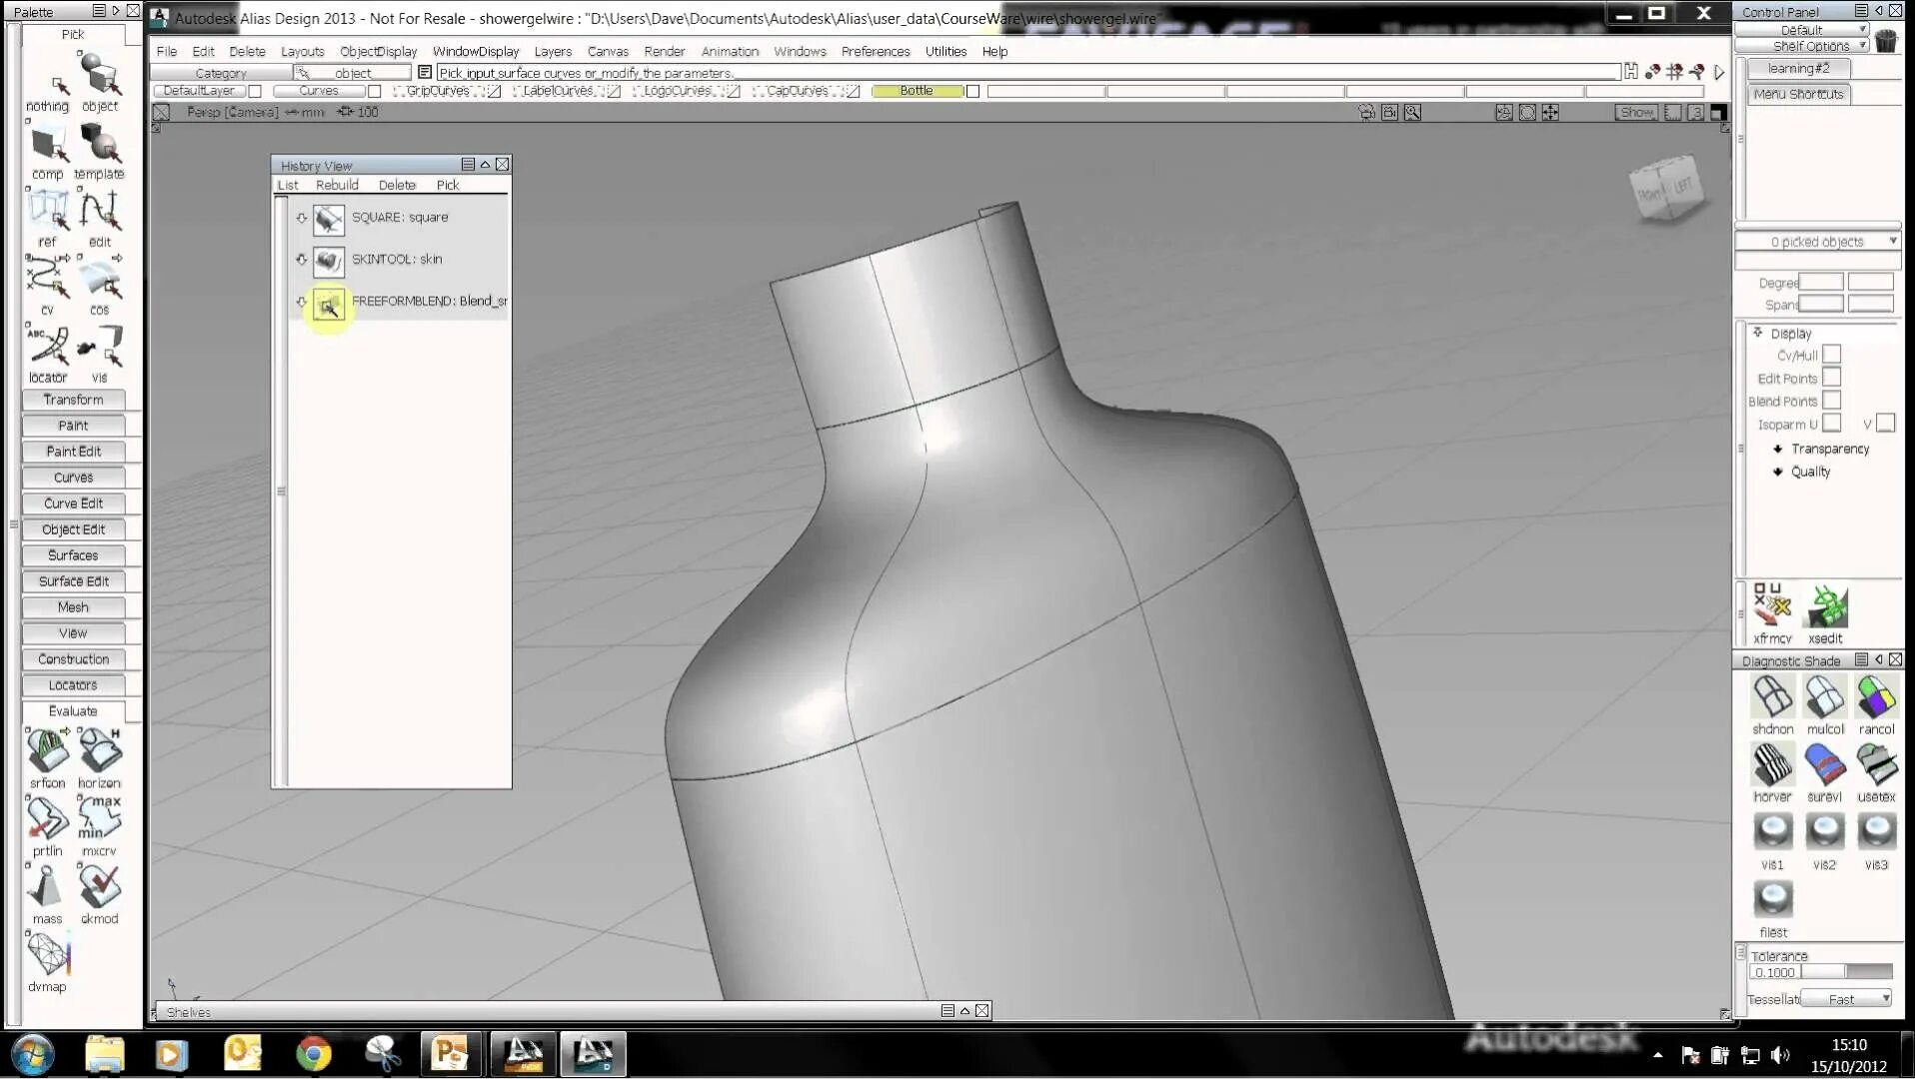
Task: Enable the Edit Points display option
Action: click(x=1830, y=377)
